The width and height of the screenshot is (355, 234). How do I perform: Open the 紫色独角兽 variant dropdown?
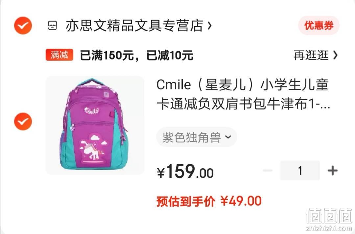[x=197, y=137]
